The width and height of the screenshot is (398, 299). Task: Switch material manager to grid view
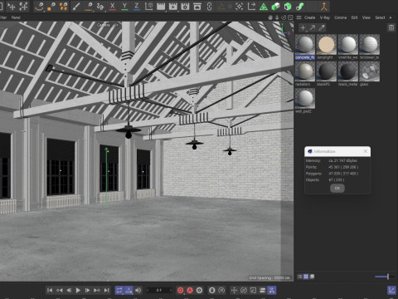[306, 277]
